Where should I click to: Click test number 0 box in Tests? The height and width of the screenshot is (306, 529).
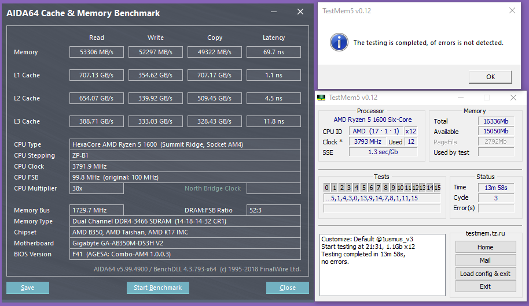coord(326,188)
